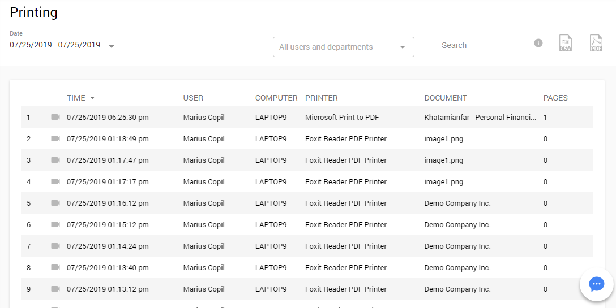Open video recording for row 1

pos(55,117)
